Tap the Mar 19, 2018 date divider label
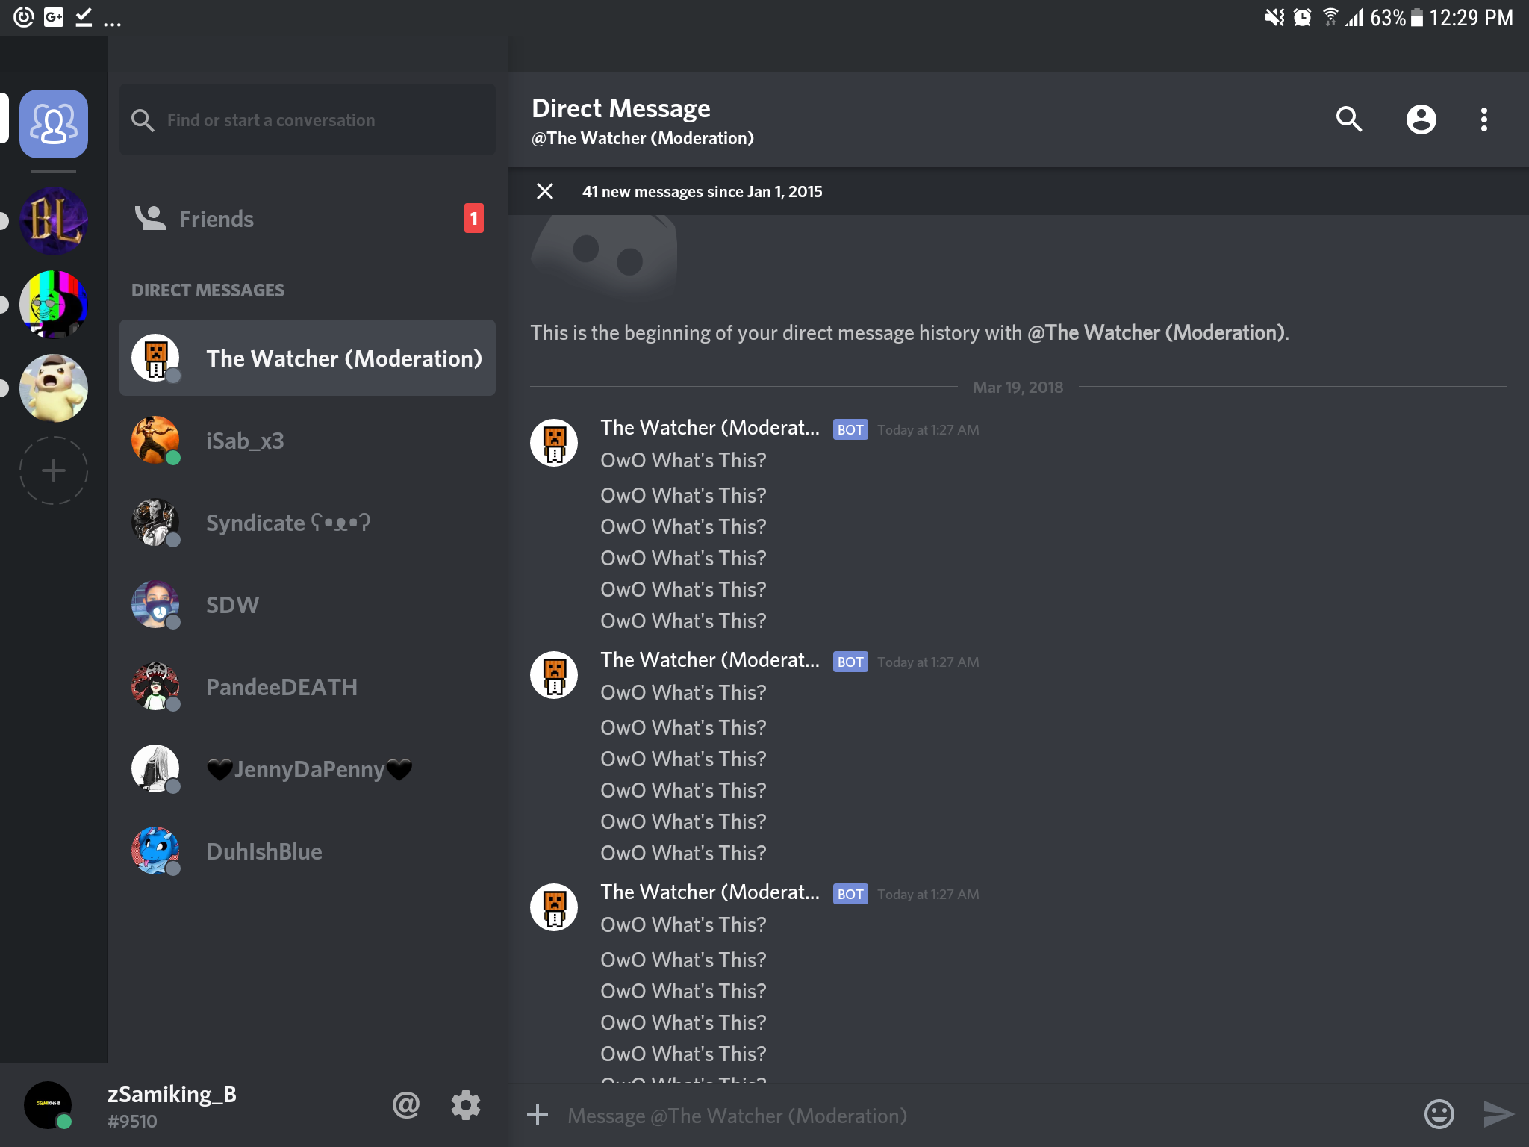Viewport: 1529px width, 1147px height. click(x=1018, y=388)
